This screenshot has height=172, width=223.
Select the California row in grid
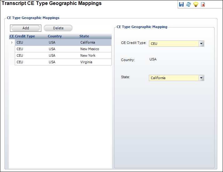click(63, 42)
